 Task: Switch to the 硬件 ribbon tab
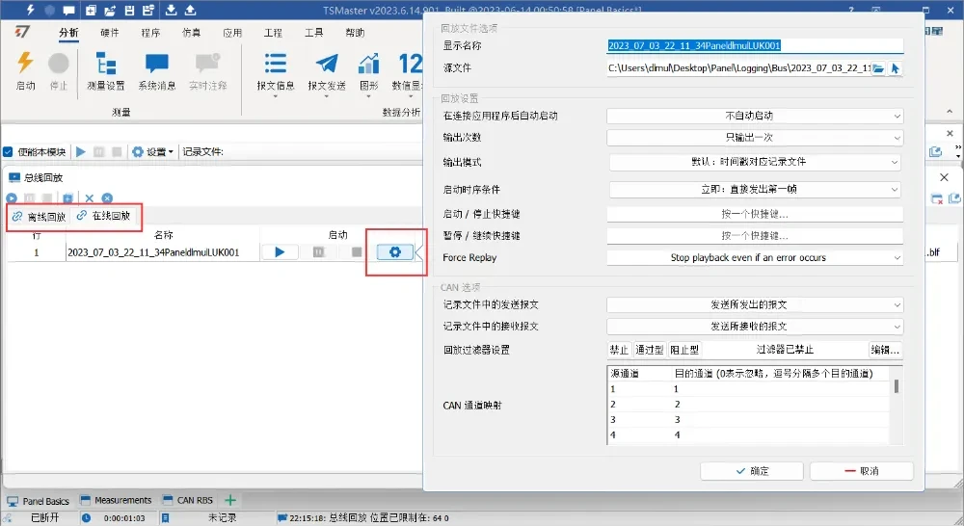(110, 33)
